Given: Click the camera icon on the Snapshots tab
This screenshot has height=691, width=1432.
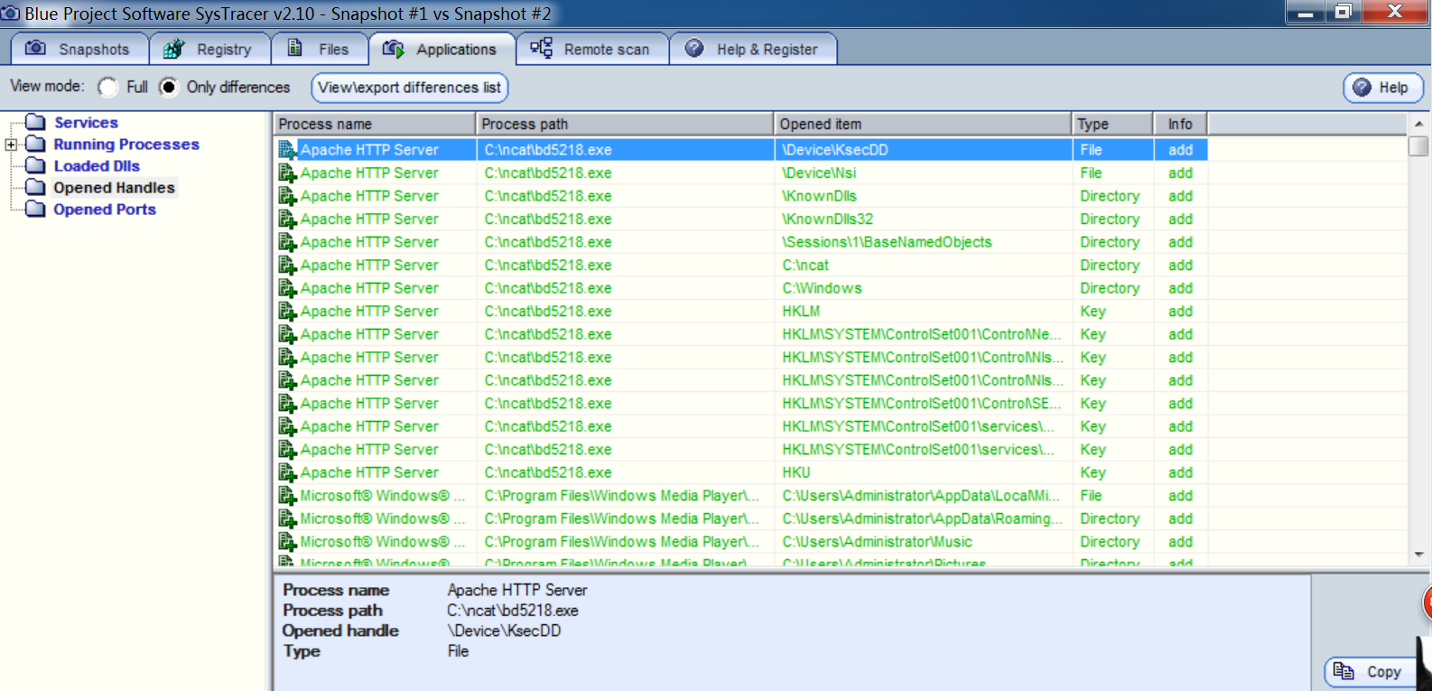Looking at the screenshot, I should tap(35, 48).
